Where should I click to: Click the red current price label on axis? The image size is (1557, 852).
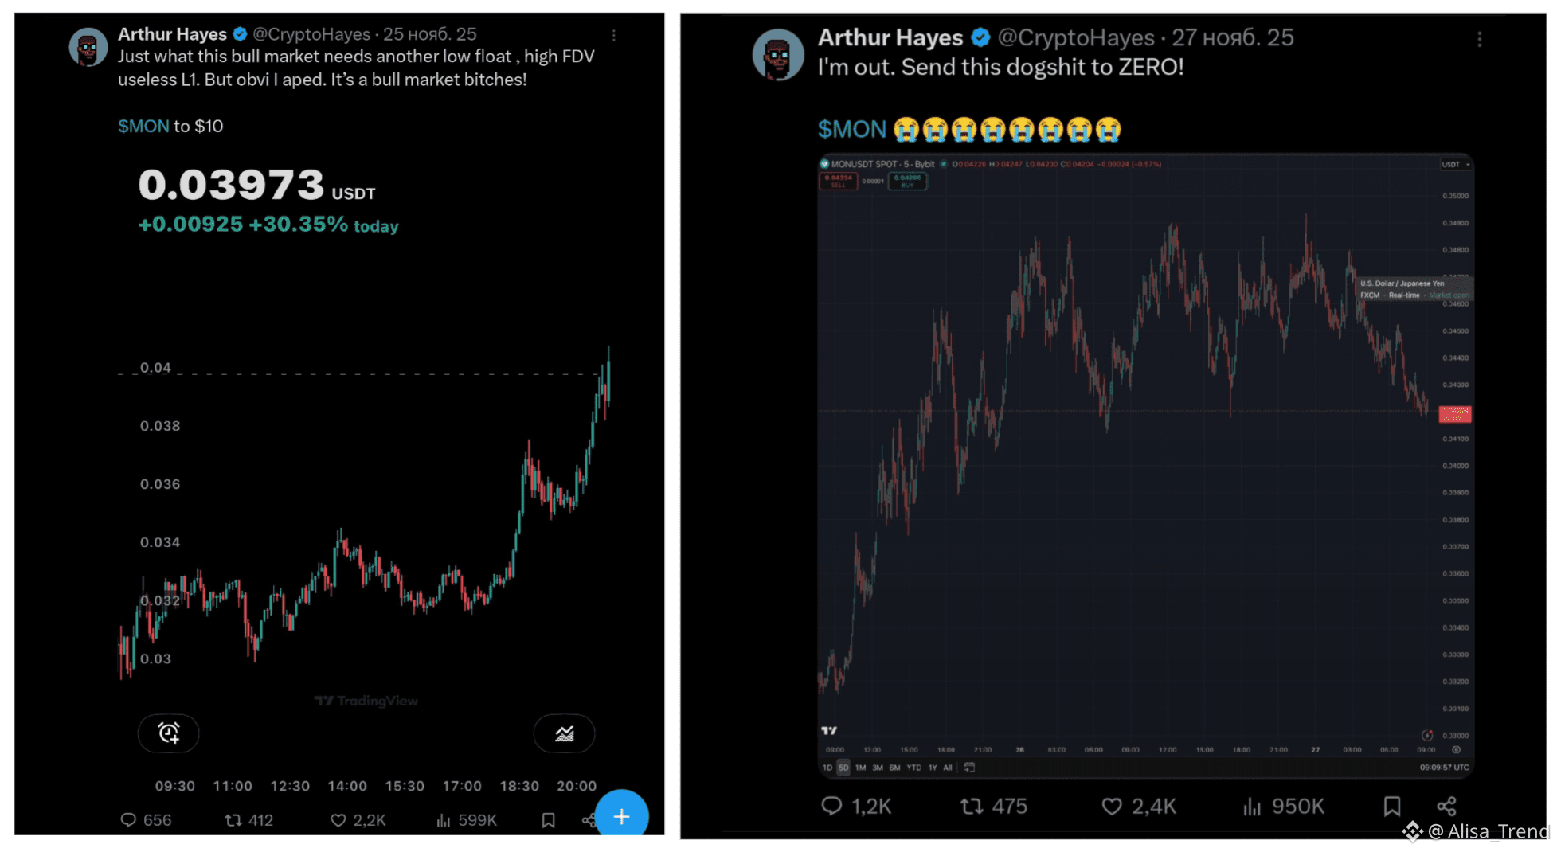point(1454,413)
